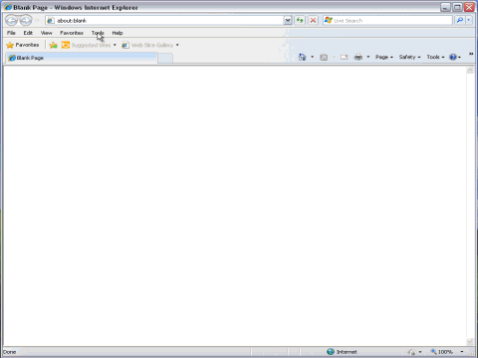The image size is (478, 358).
Task: Open the Tools command bar menu
Action: coord(435,57)
